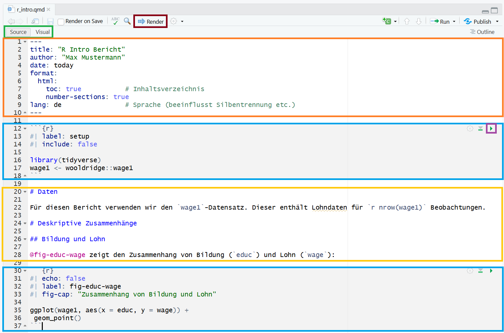The image size is (504, 333).
Task: Click the word "Lohndaten" in line 22
Action: click(329, 207)
